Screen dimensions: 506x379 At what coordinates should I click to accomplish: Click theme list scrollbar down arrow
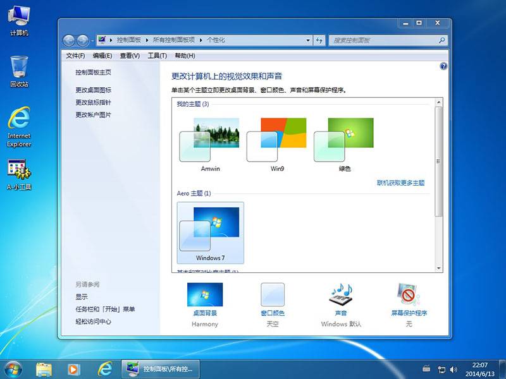point(438,268)
